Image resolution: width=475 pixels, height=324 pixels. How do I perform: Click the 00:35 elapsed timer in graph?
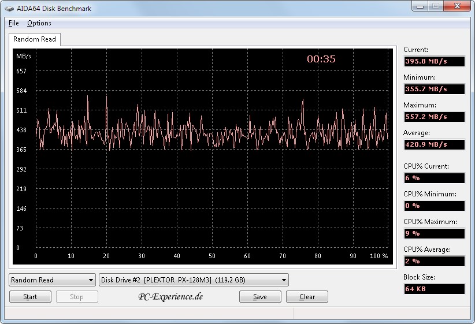[321, 59]
